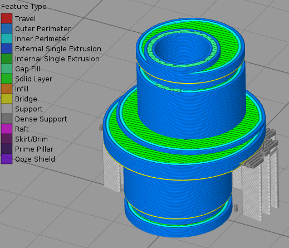Pick the Gap Fill color swatch
Image resolution: width=289 pixels, height=248 pixels.
point(7,69)
